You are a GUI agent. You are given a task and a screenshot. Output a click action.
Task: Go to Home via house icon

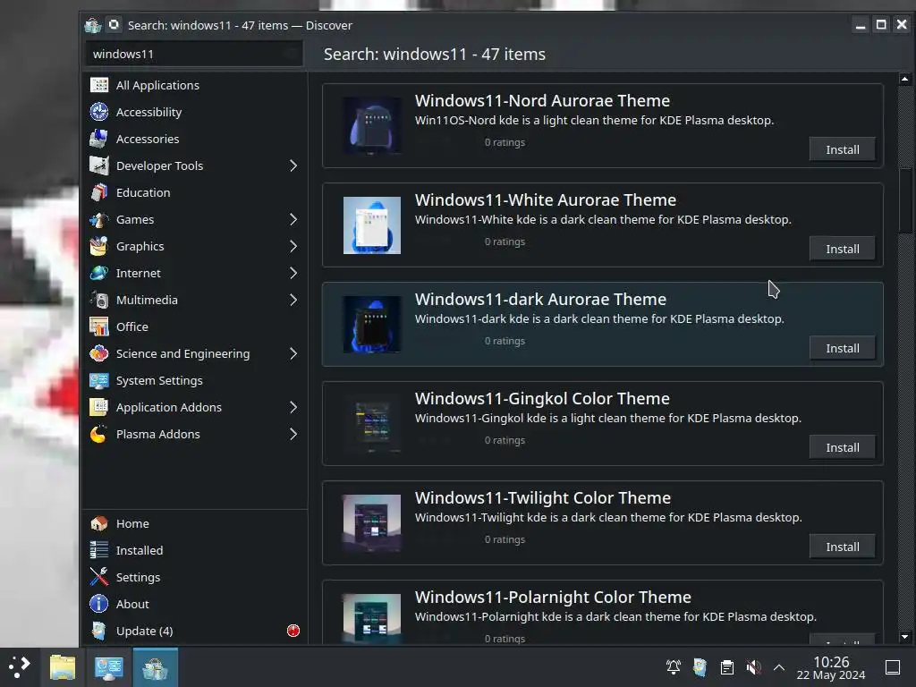(98, 523)
